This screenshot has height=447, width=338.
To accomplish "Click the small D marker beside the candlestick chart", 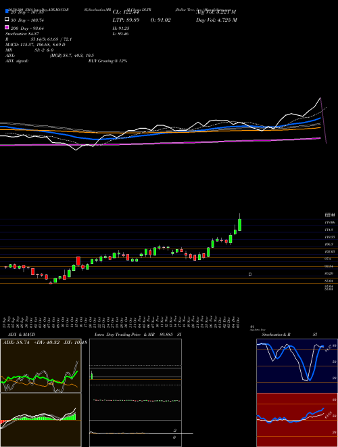I will [x=250, y=274].
